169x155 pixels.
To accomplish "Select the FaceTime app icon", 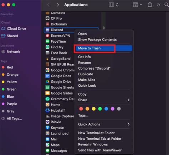I will point(47,41).
